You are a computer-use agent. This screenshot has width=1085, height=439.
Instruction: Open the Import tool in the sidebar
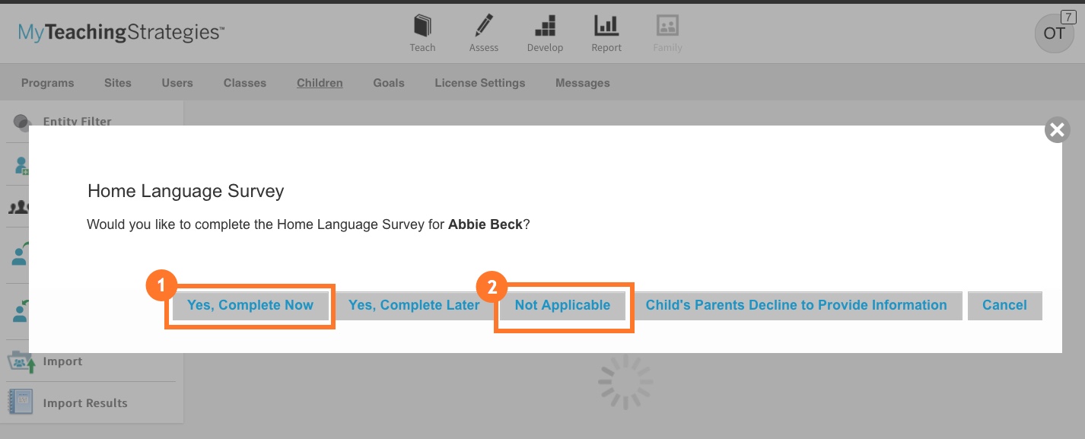pyautogui.click(x=21, y=361)
